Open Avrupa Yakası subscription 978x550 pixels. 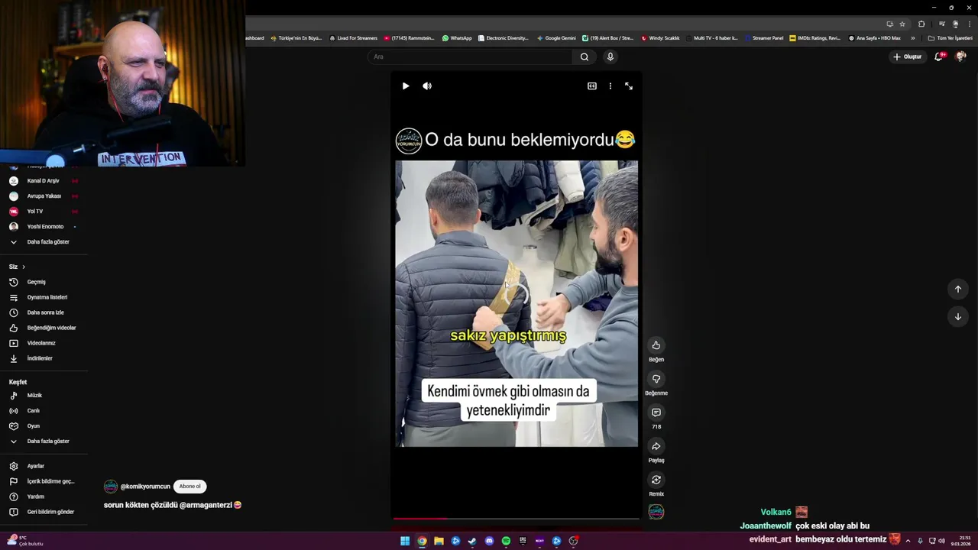pos(44,196)
